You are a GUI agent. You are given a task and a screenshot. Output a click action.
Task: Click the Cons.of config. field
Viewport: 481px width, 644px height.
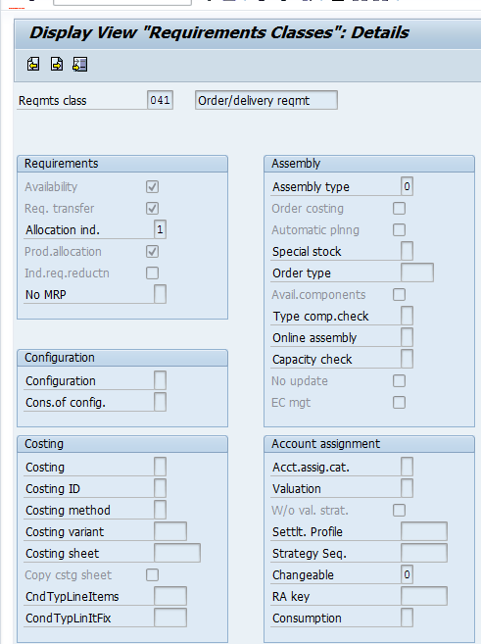pyautogui.click(x=160, y=402)
